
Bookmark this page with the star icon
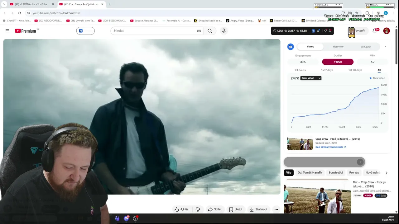(357, 13)
